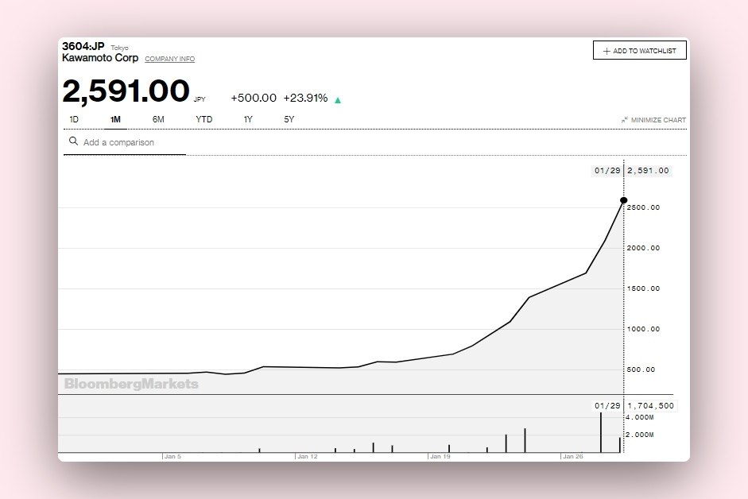This screenshot has height=499, width=748.
Task: Click the BloombergMarkets watermark
Action: point(131,384)
